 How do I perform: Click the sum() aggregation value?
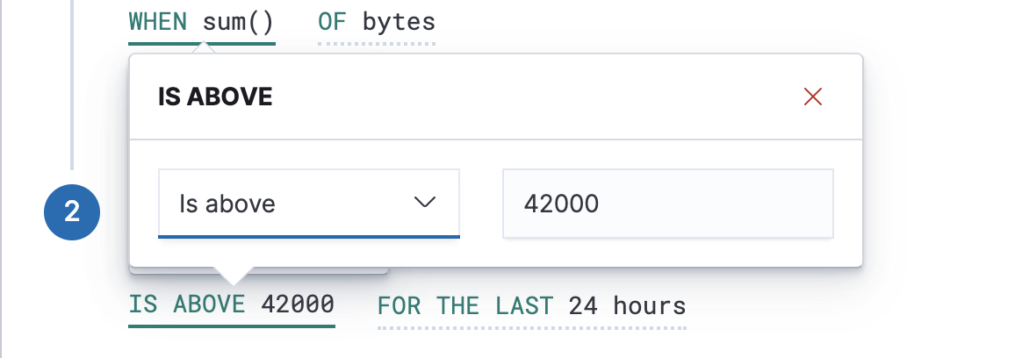[x=238, y=22]
